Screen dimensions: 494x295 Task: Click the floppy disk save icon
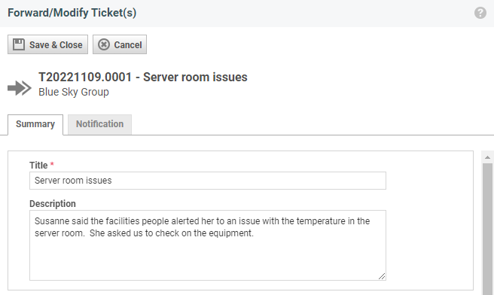(19, 44)
